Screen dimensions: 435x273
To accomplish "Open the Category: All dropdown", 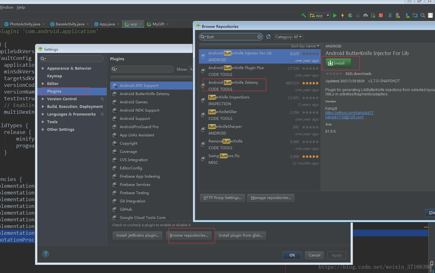I will click(x=288, y=37).
